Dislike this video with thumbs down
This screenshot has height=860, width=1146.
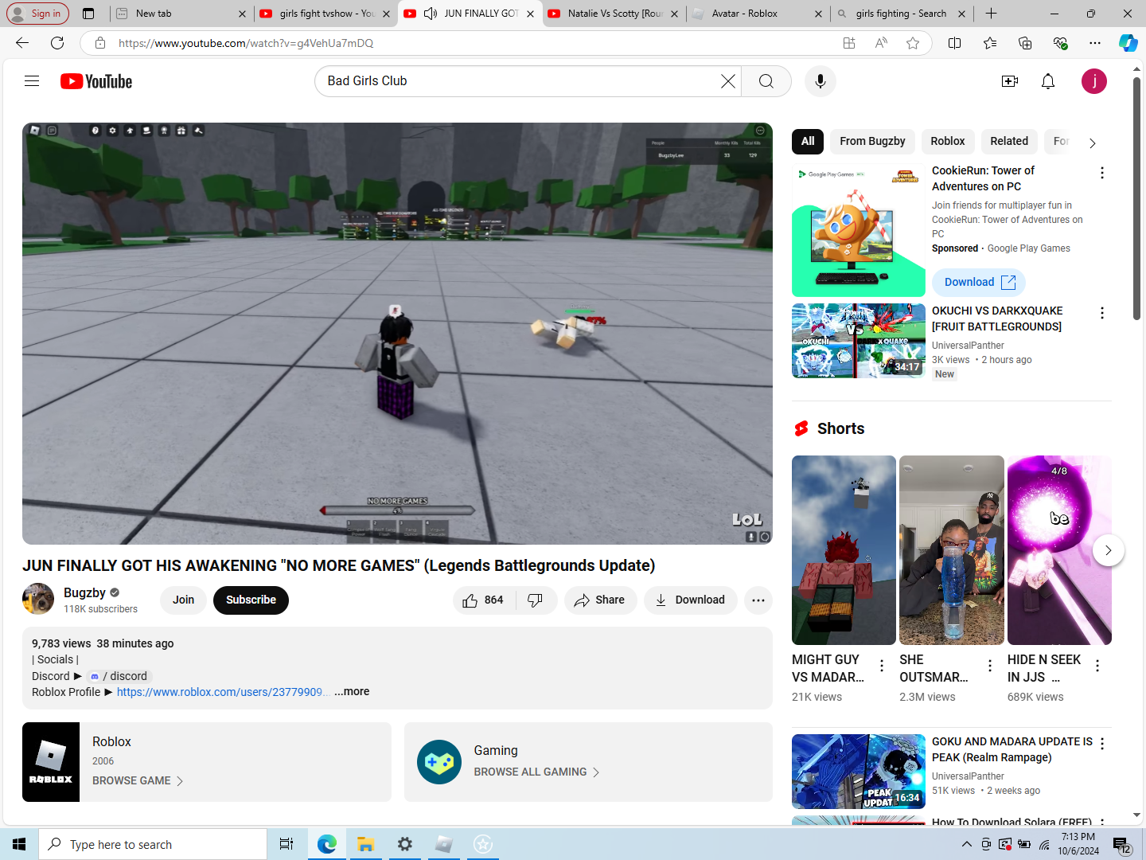click(536, 600)
